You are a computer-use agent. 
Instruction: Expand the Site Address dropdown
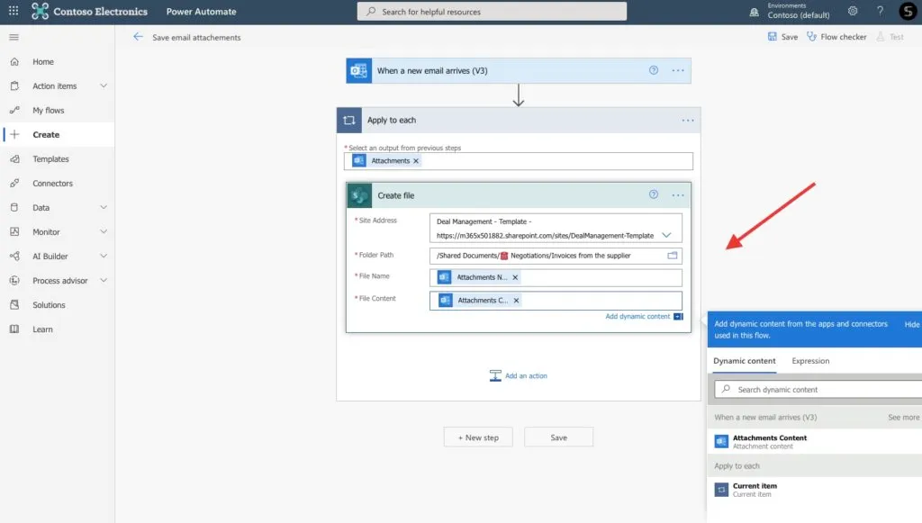(666, 235)
